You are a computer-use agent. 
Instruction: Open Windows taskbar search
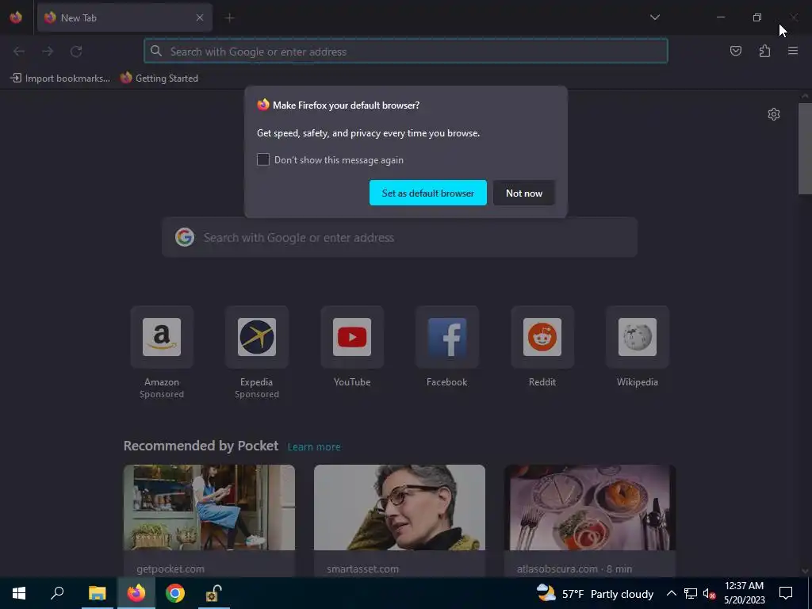[57, 593]
